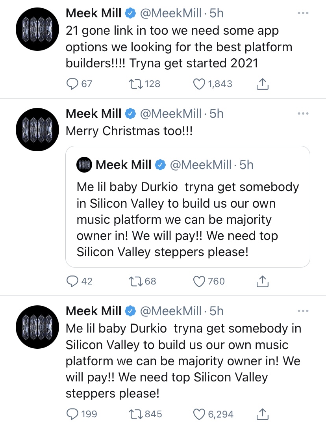Image resolution: width=326 pixels, height=422 pixels.
Task: Tap @MeekMill handle on the first tweet
Action: coord(170,13)
